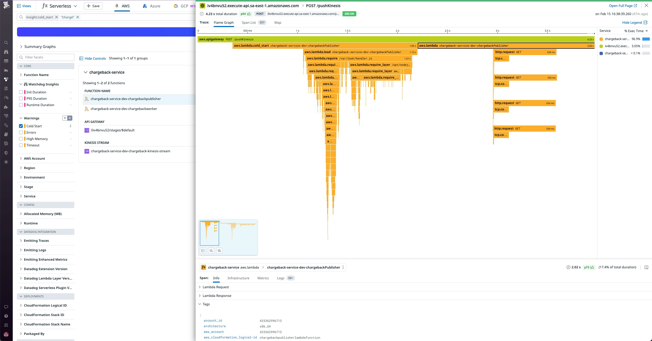Click the zoom-out icon under minimap
This screenshot has width=652, height=341.
[211, 251]
